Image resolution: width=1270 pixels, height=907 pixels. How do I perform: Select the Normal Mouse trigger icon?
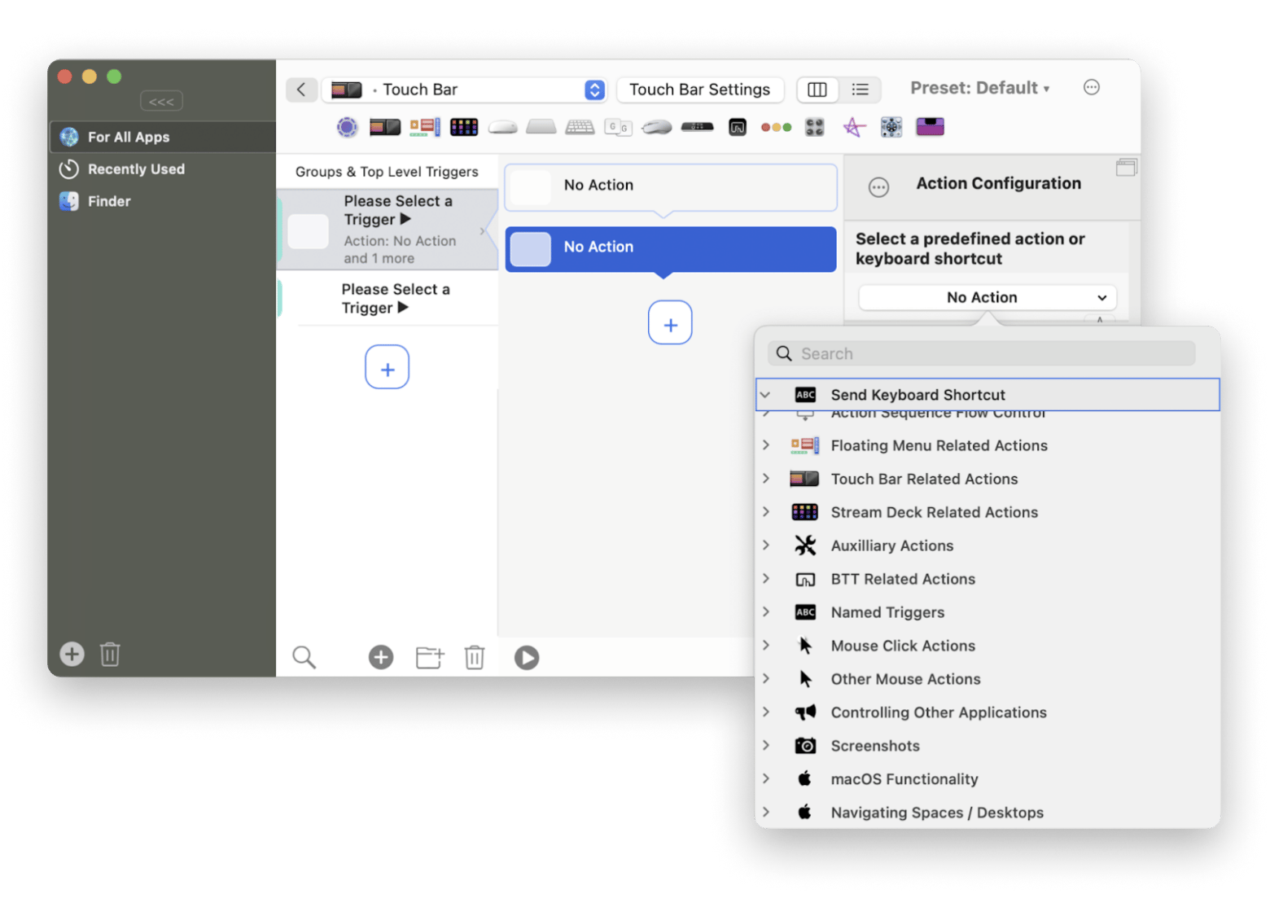tap(657, 127)
